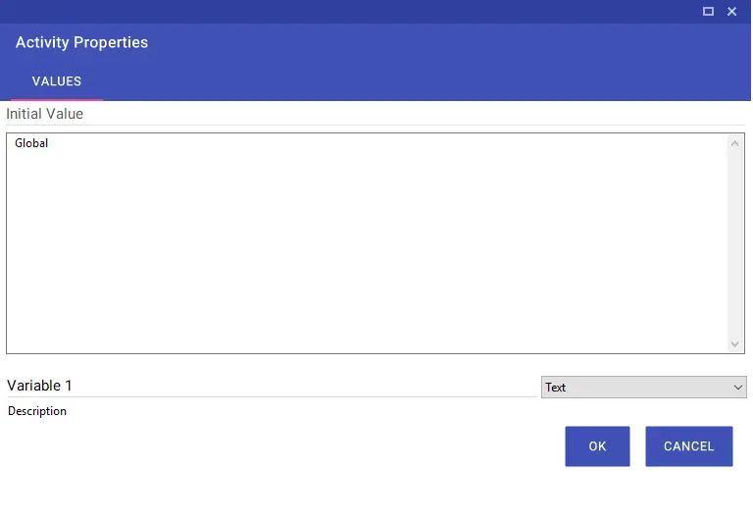
Task: Click the vertical scrollbar track
Action: 734,243
